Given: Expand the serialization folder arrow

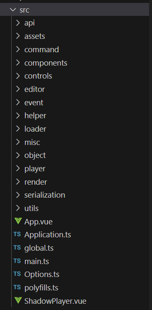Looking at the screenshot, I should point(18,195).
